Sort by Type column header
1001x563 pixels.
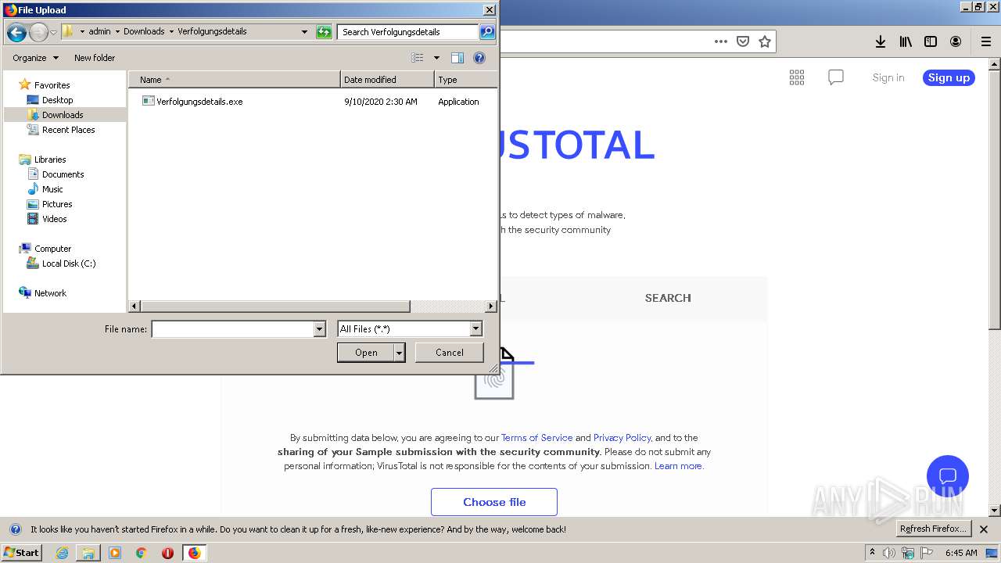tap(465, 80)
